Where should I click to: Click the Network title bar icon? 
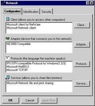coord(3,3)
